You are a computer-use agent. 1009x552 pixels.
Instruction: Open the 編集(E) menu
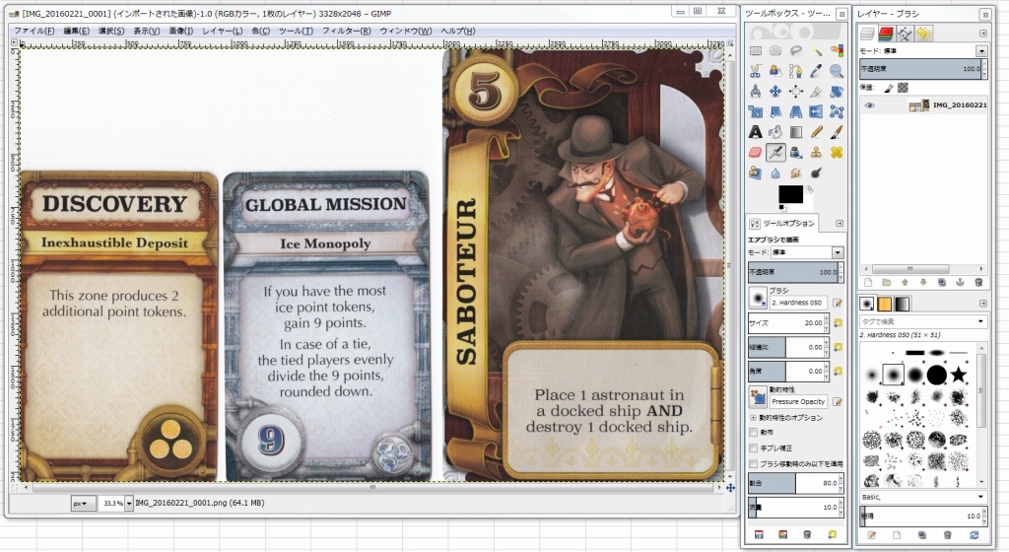point(76,31)
